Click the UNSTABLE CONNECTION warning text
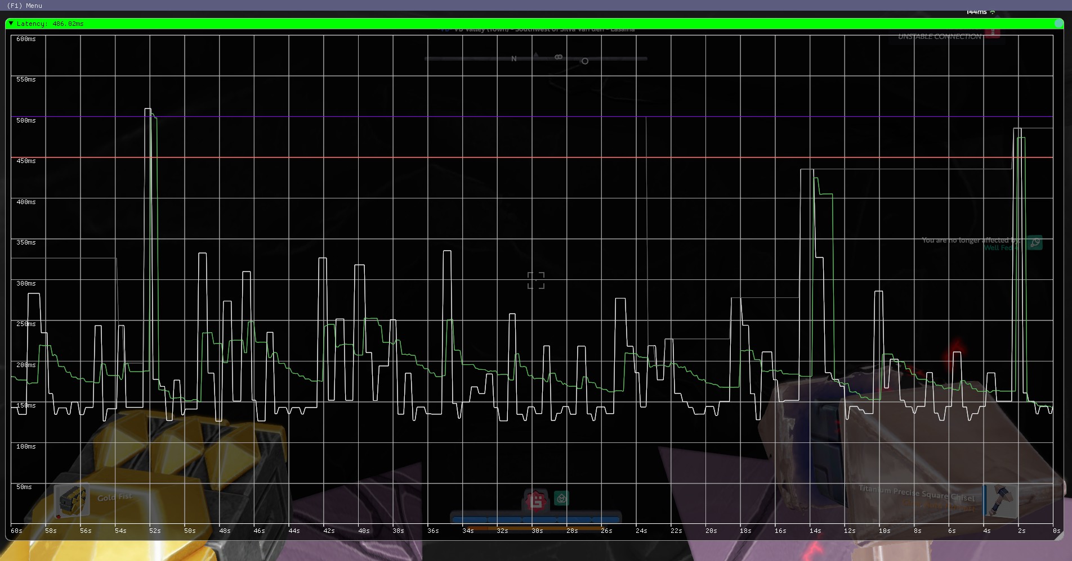The image size is (1072, 561). [x=940, y=37]
